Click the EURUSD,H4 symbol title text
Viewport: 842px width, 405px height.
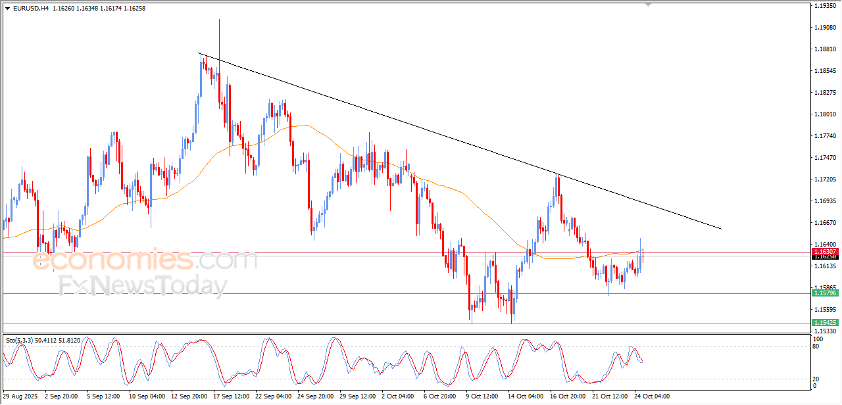pos(31,9)
